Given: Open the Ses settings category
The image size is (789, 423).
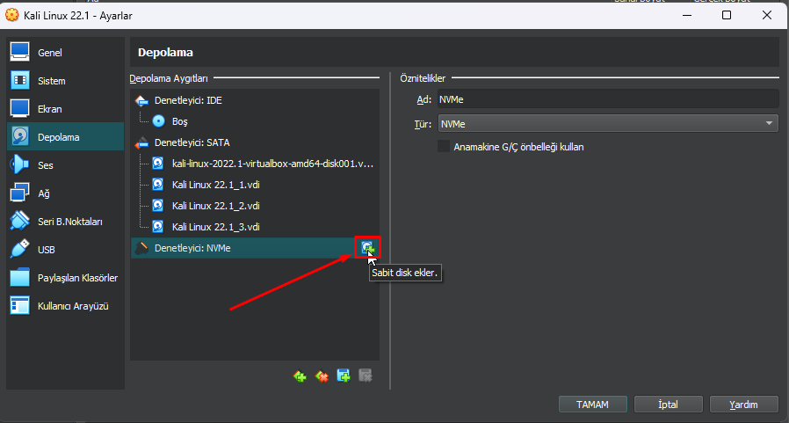Looking at the screenshot, I should pyautogui.click(x=65, y=165).
